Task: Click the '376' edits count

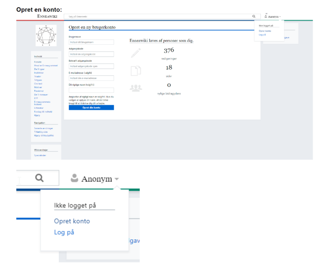Action: click(x=169, y=50)
